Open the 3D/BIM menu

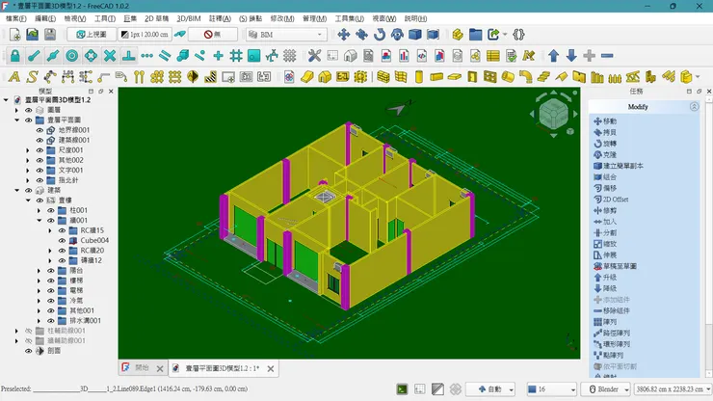tap(189, 18)
